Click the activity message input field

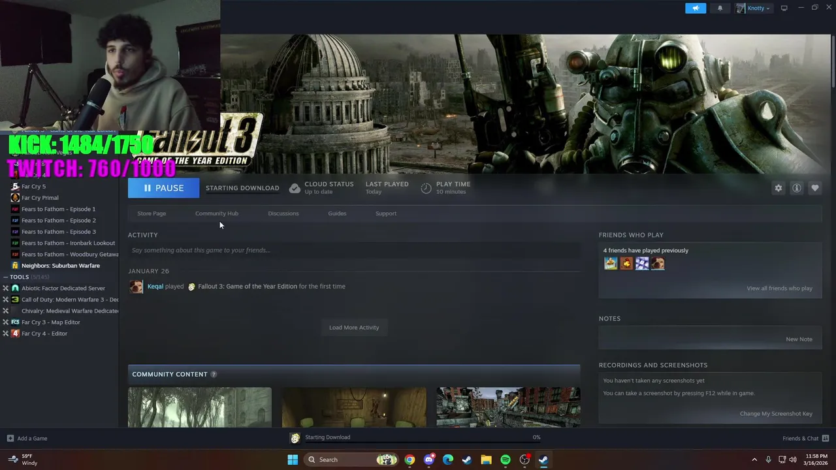click(354, 250)
